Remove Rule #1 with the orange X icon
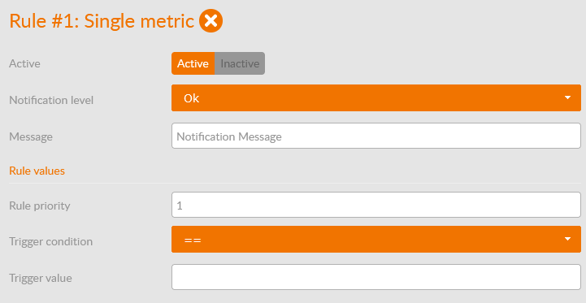586x303 pixels. coord(211,21)
